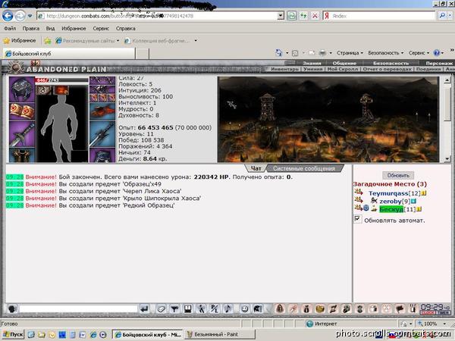Click player name zeroby in list

[x=391, y=201]
